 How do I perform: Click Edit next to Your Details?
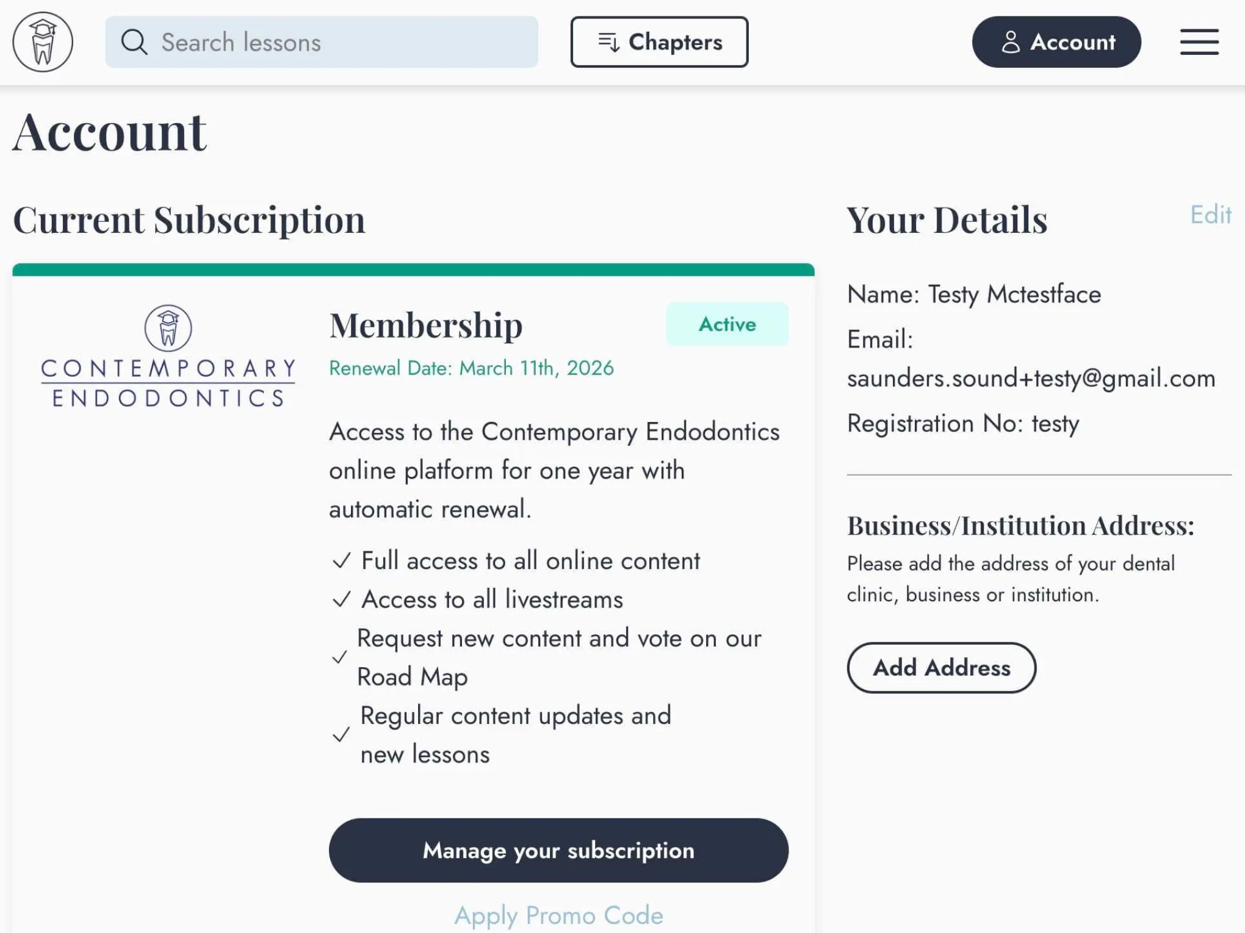coord(1210,215)
